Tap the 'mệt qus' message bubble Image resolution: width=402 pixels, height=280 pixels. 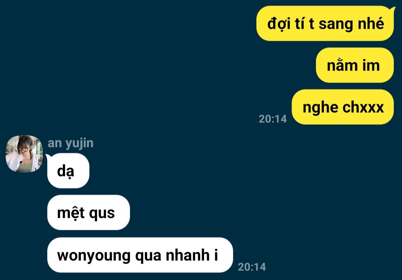click(x=89, y=213)
